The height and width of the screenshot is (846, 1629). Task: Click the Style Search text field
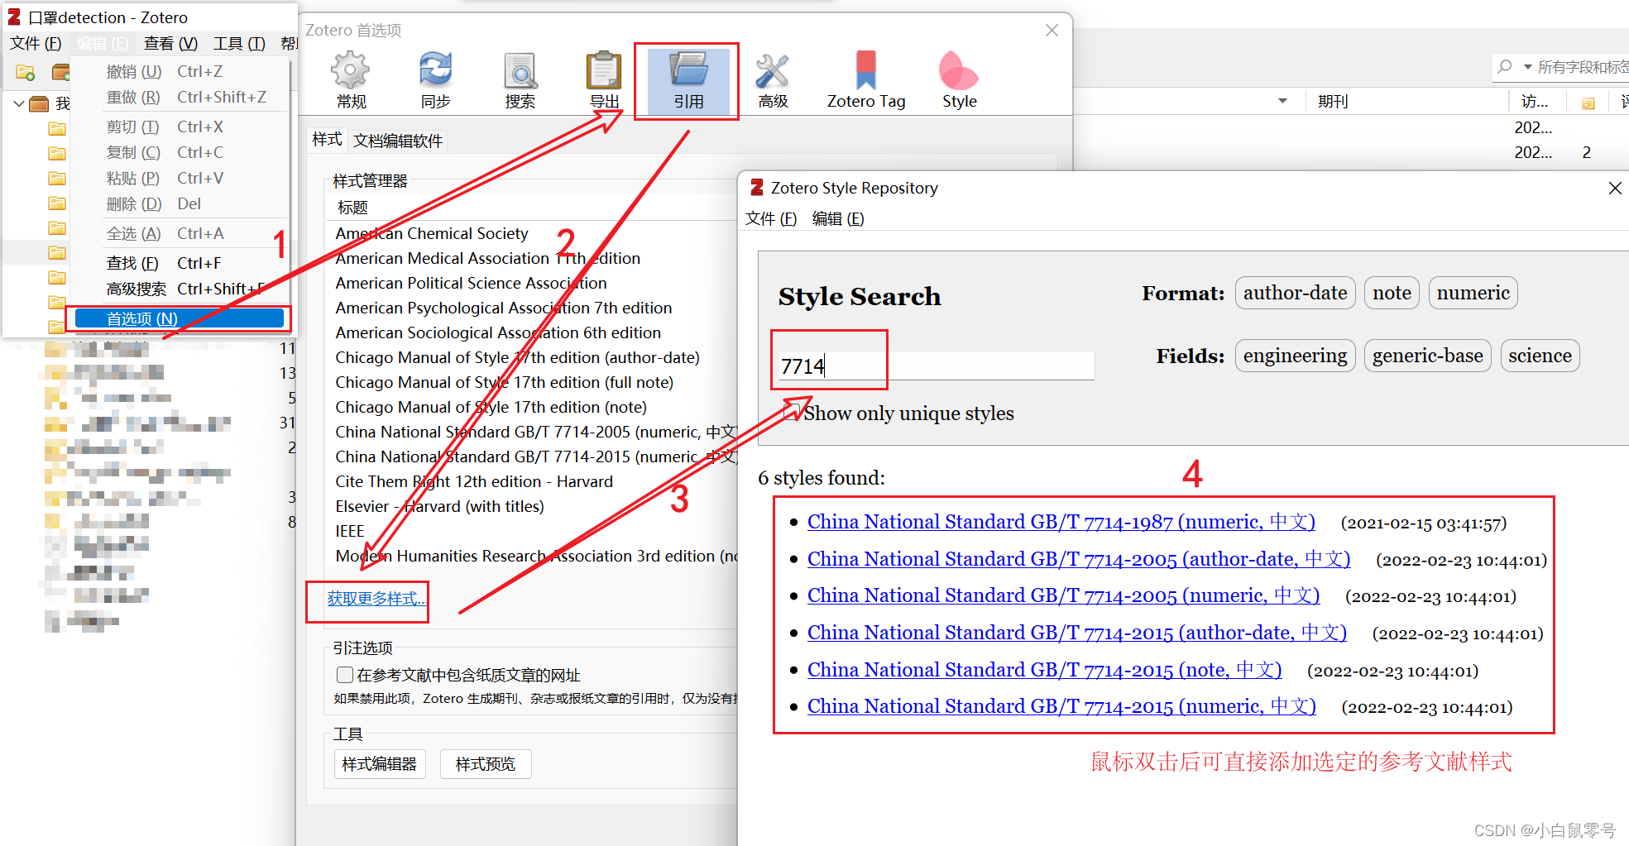point(935,366)
